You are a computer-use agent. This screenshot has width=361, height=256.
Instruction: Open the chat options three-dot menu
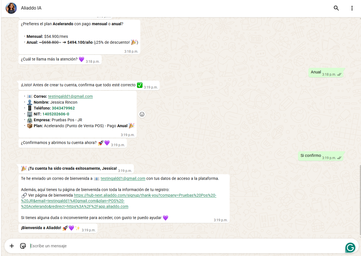(352, 8)
